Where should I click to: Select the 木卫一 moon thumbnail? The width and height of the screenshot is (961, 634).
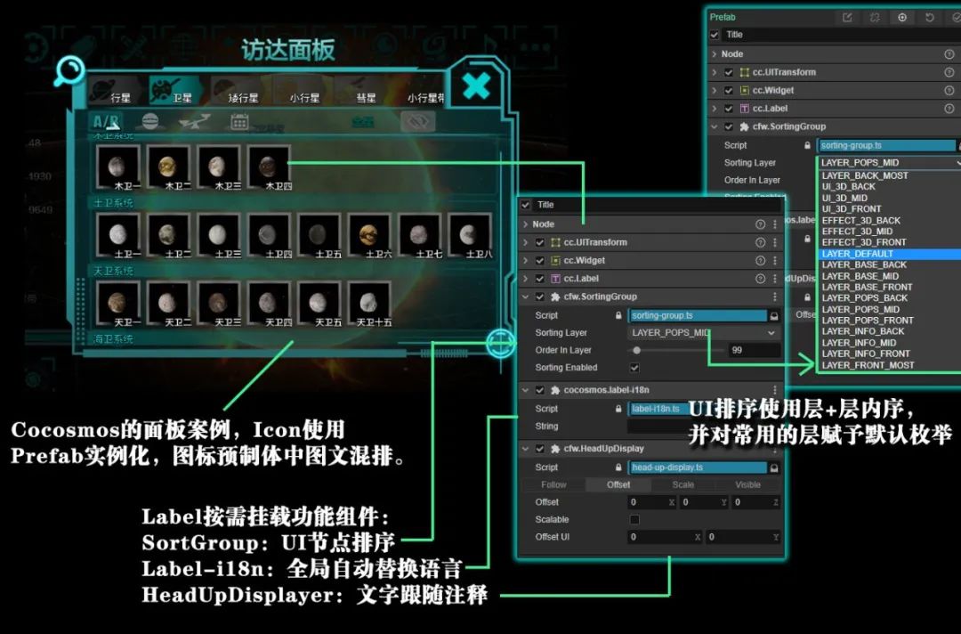118,165
